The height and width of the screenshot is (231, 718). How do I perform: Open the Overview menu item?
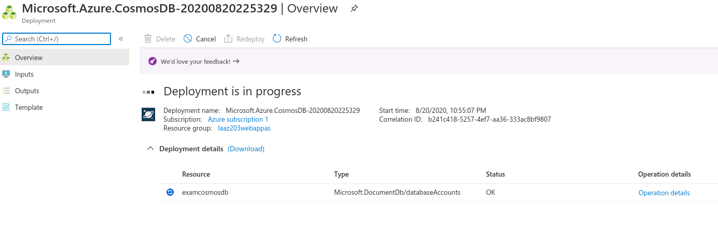click(29, 57)
